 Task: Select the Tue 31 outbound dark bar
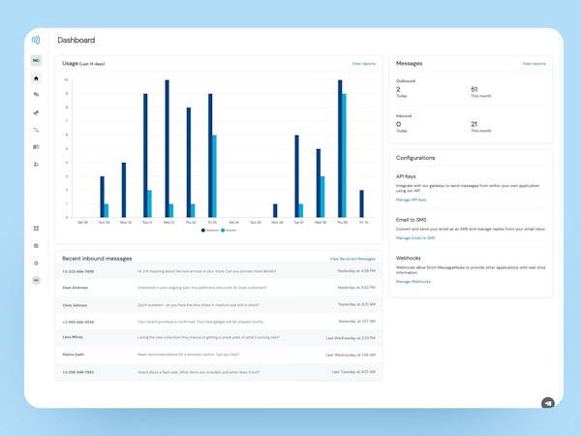[x=145, y=155]
